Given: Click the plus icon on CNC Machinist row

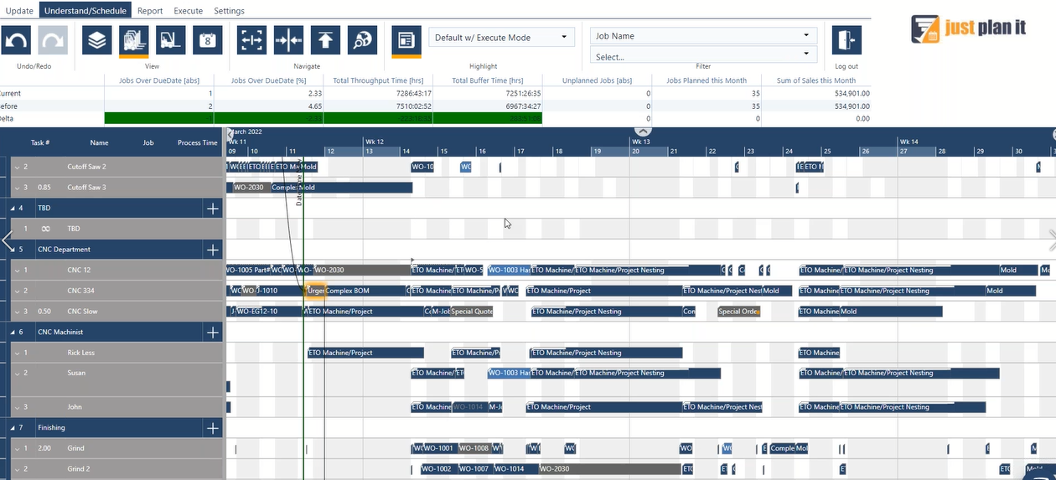Looking at the screenshot, I should point(213,333).
